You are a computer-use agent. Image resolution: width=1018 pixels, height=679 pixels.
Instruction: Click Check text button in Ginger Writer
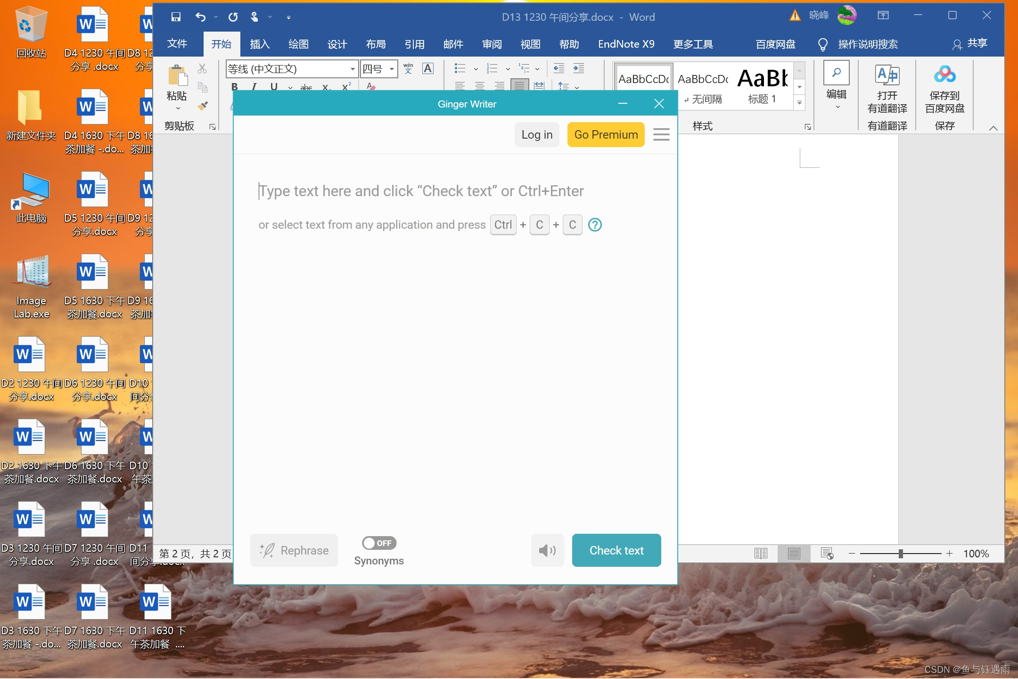pos(616,550)
